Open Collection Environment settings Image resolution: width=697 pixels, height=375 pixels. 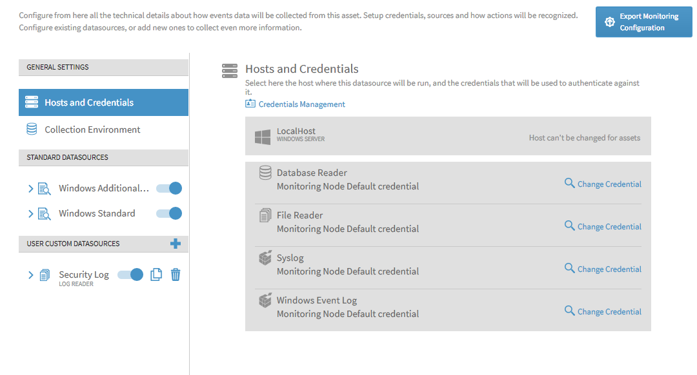click(x=103, y=130)
